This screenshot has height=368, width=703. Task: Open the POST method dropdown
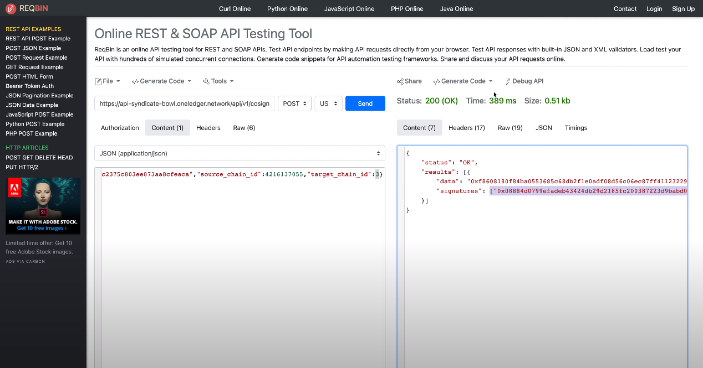tap(294, 103)
